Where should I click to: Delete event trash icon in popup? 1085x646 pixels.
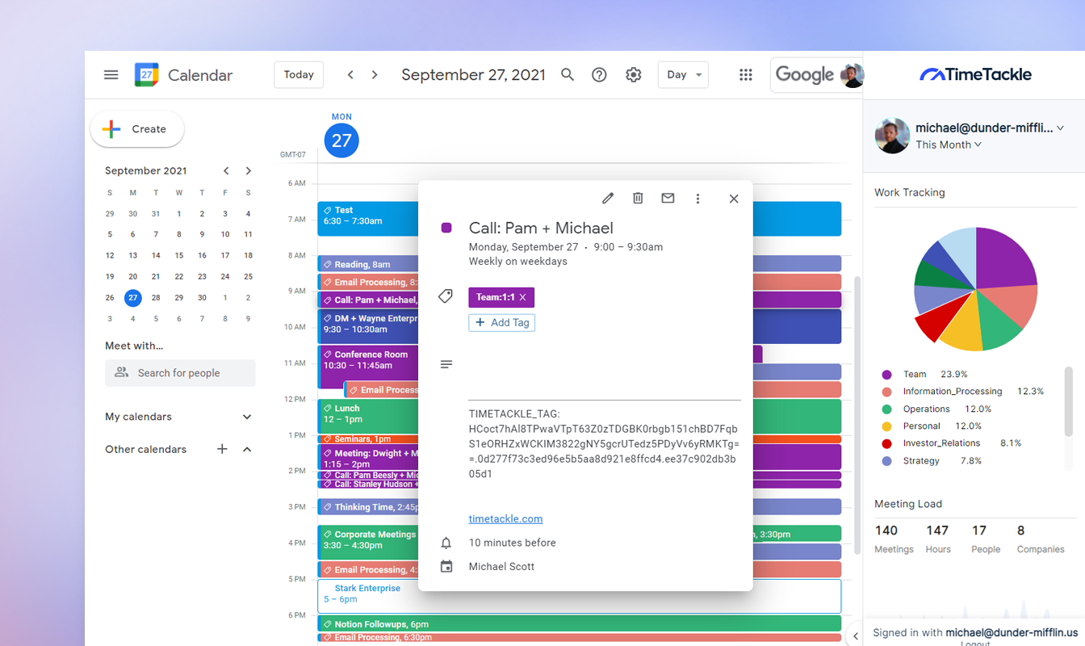click(638, 199)
